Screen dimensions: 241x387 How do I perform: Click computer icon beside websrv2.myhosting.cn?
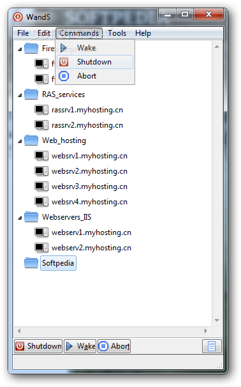tap(41, 171)
